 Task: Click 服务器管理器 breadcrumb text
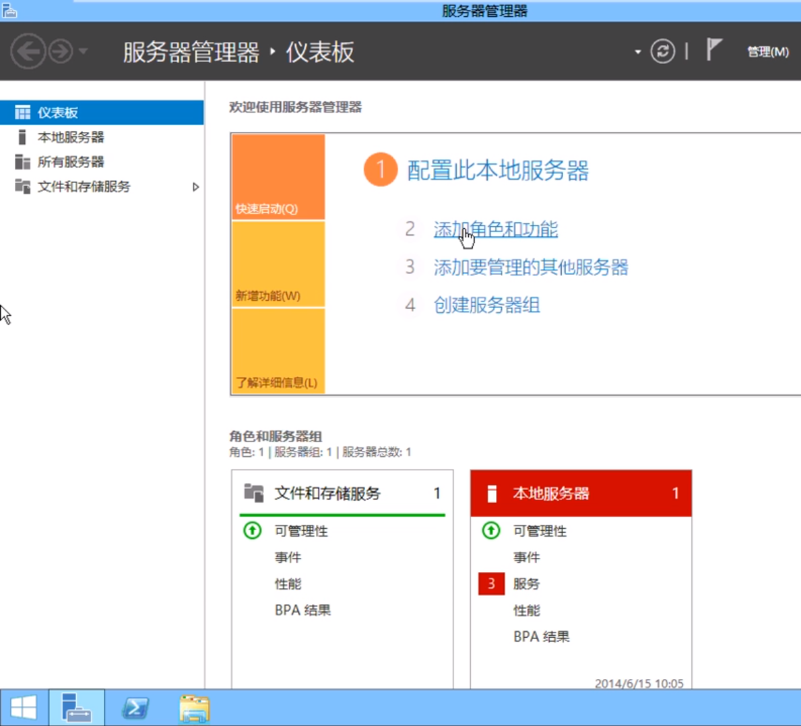tap(191, 52)
